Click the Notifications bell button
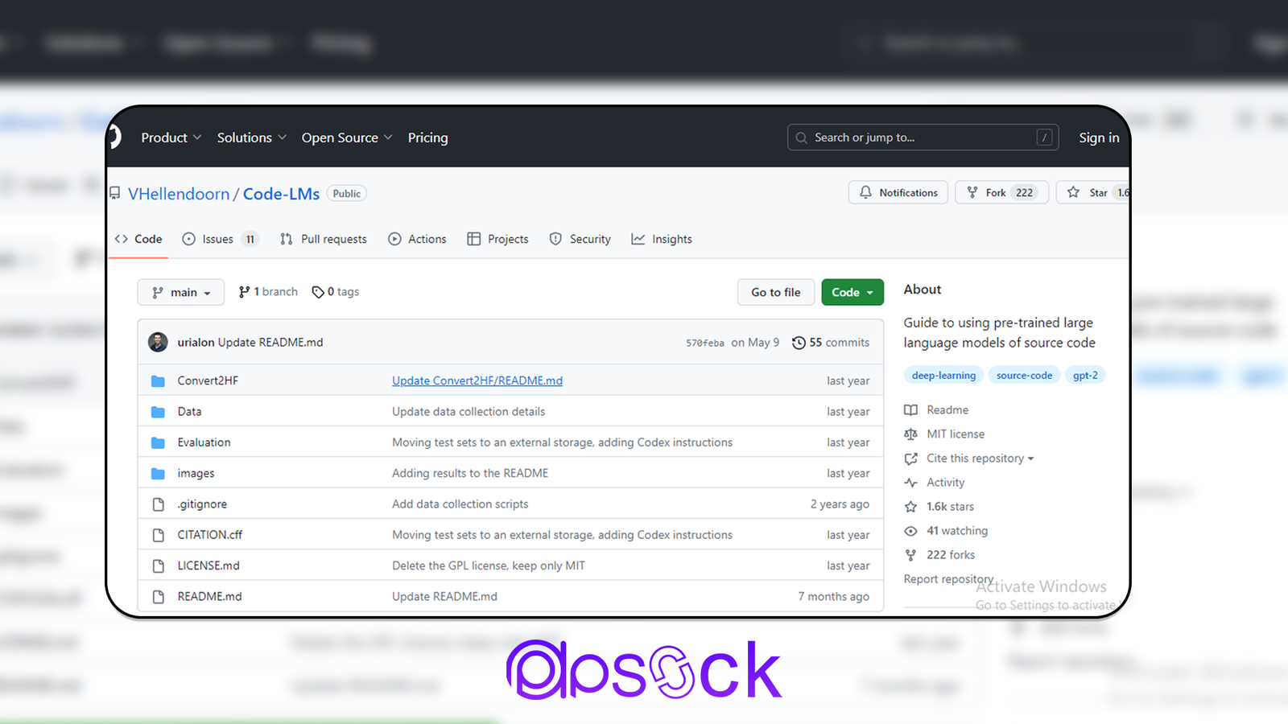This screenshot has height=724, width=1288. tap(898, 192)
